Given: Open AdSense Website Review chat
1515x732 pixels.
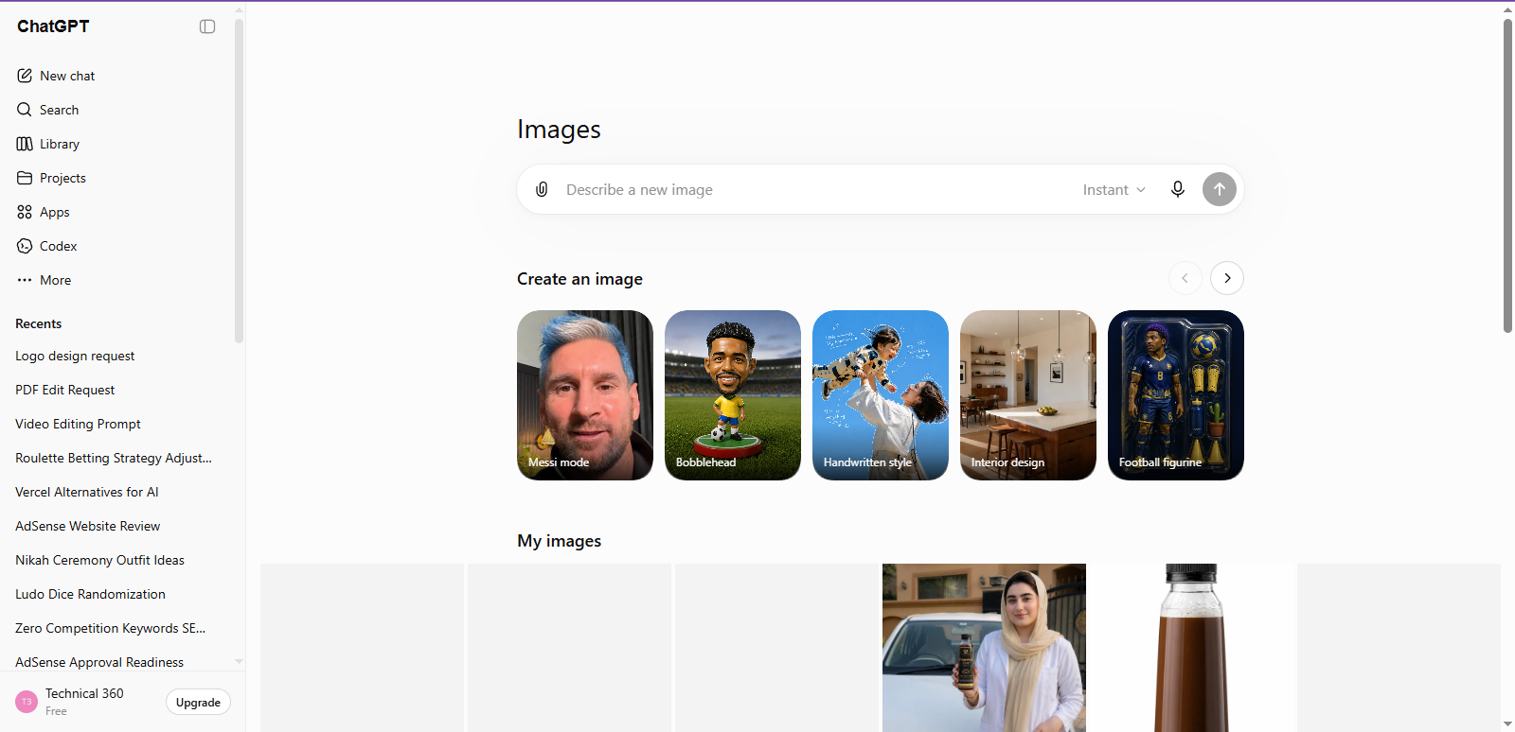Looking at the screenshot, I should pos(117,526).
